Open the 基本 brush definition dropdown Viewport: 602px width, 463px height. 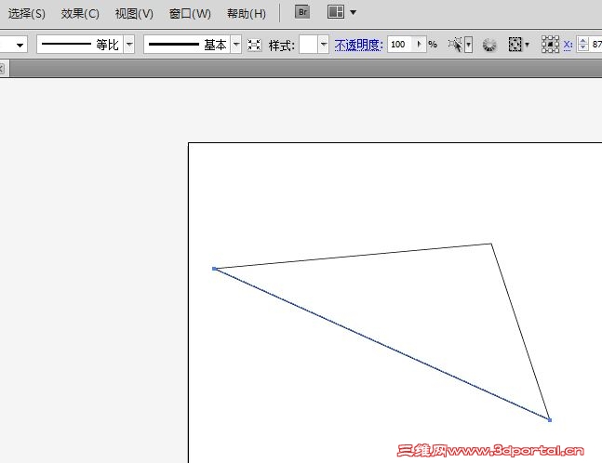pyautogui.click(x=236, y=45)
